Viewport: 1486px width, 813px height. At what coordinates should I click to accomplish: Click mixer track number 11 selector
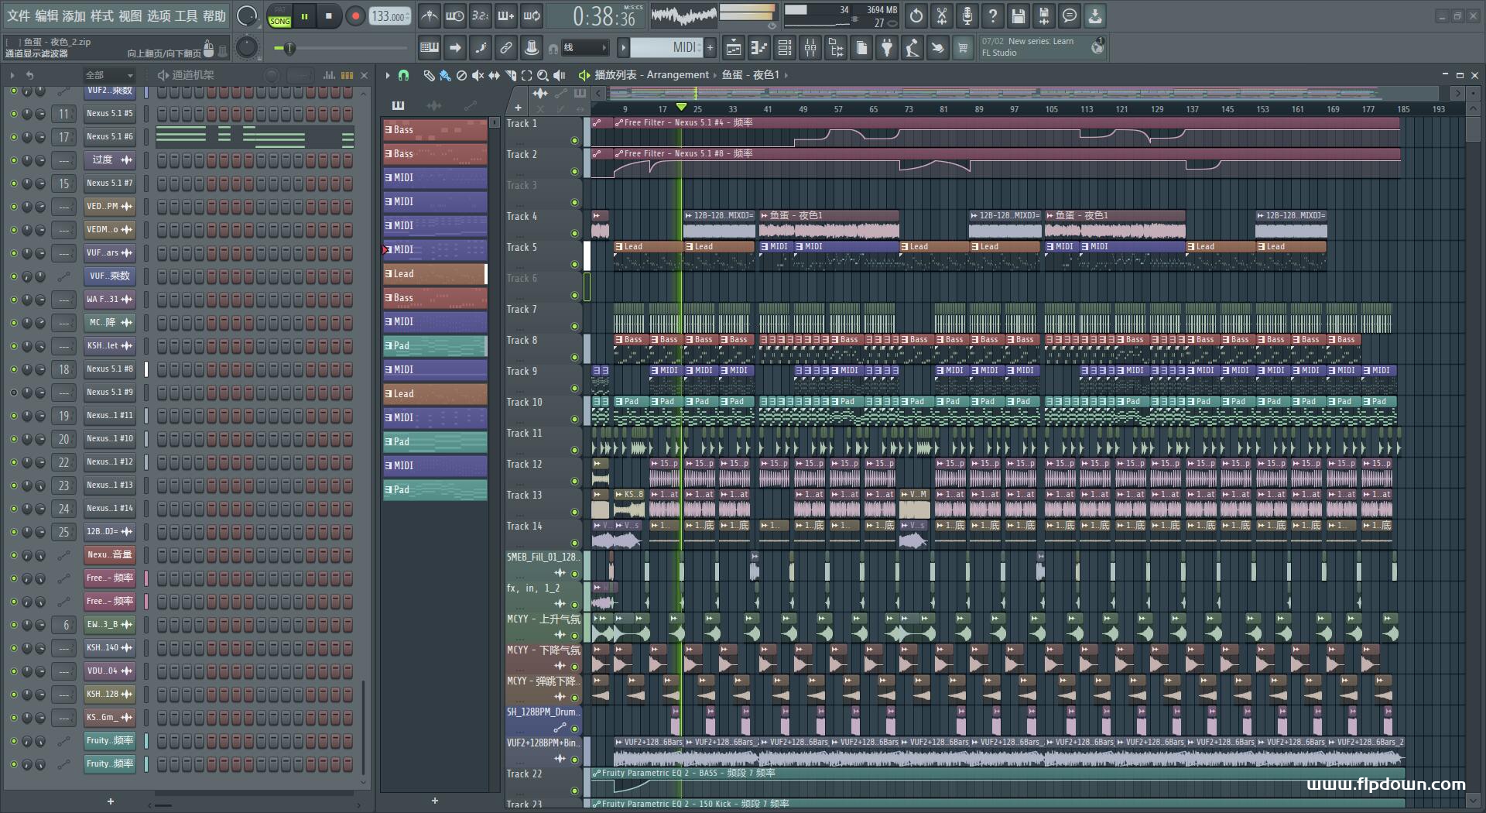pyautogui.click(x=63, y=114)
